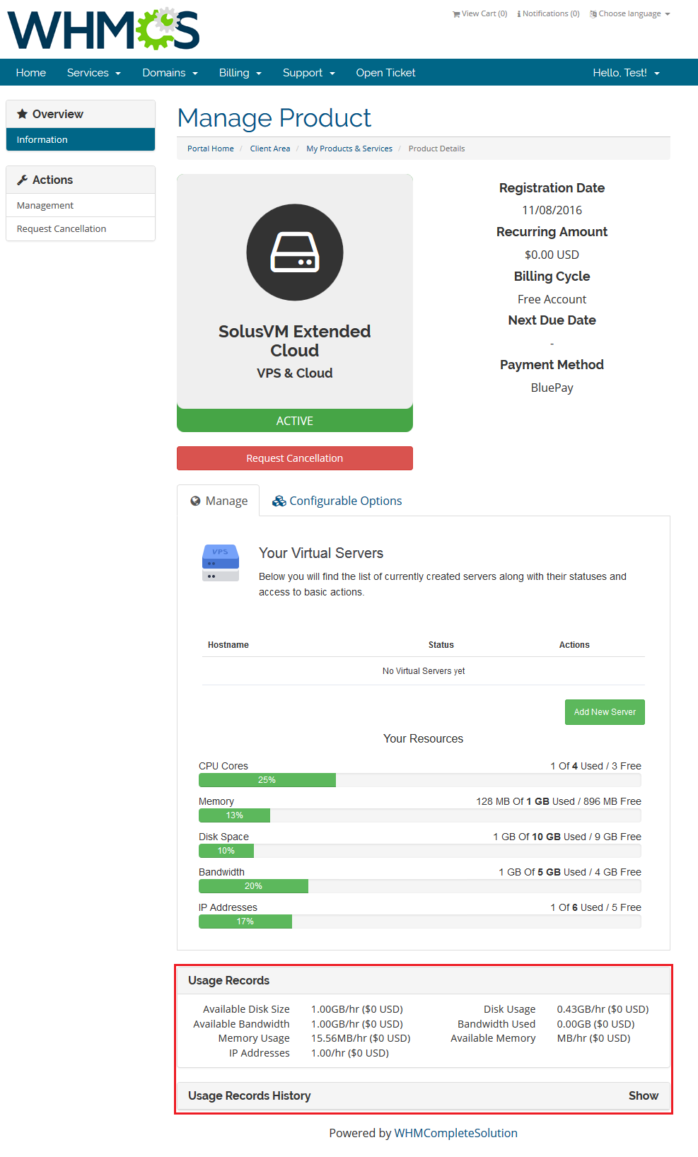Switch to the Manage tab
The image size is (698, 1157).
pyautogui.click(x=219, y=501)
